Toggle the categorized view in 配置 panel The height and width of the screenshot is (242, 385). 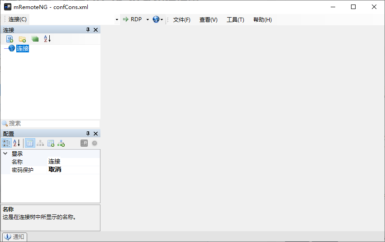click(6, 143)
